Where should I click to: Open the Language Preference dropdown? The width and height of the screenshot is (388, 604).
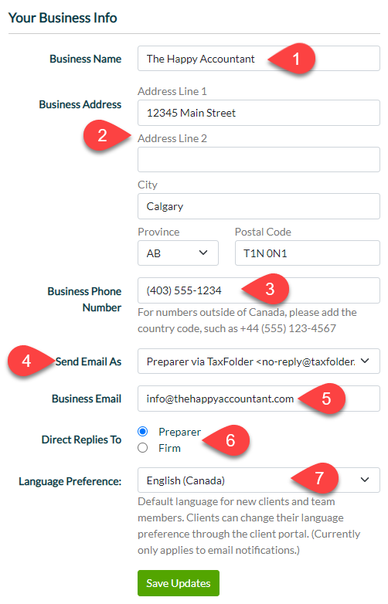(259, 480)
